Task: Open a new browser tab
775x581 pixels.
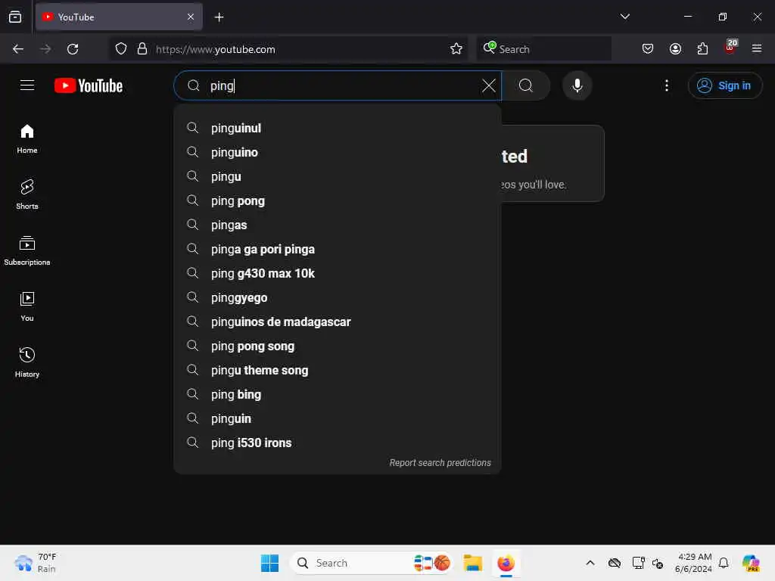Action: coord(219,17)
